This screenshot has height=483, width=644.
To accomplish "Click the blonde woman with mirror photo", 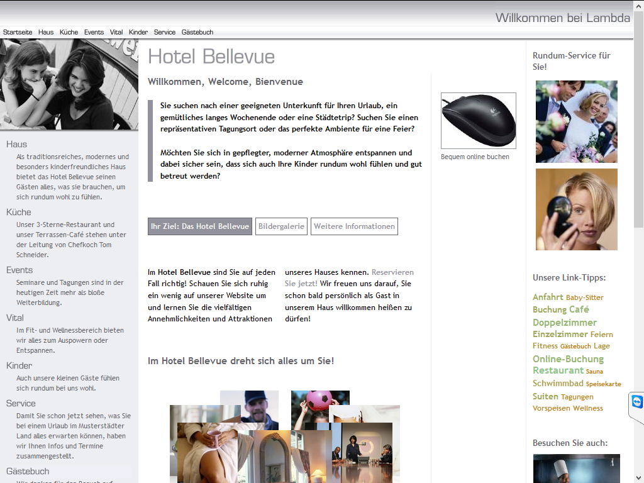I will 577,209.
